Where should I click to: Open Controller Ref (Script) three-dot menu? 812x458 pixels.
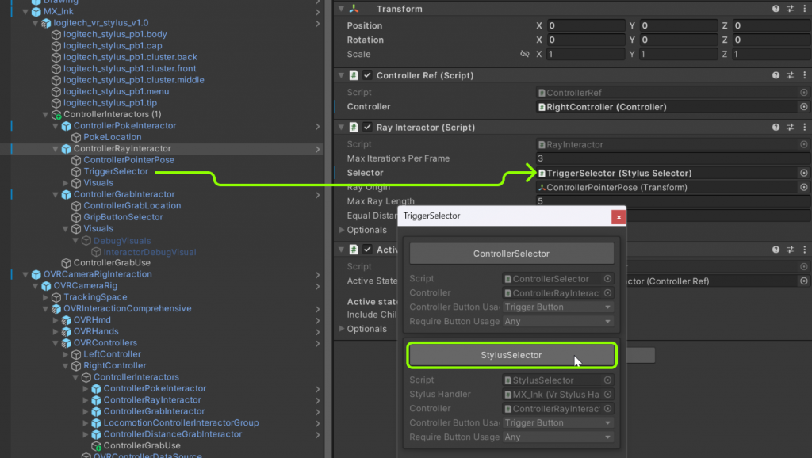[x=804, y=75]
